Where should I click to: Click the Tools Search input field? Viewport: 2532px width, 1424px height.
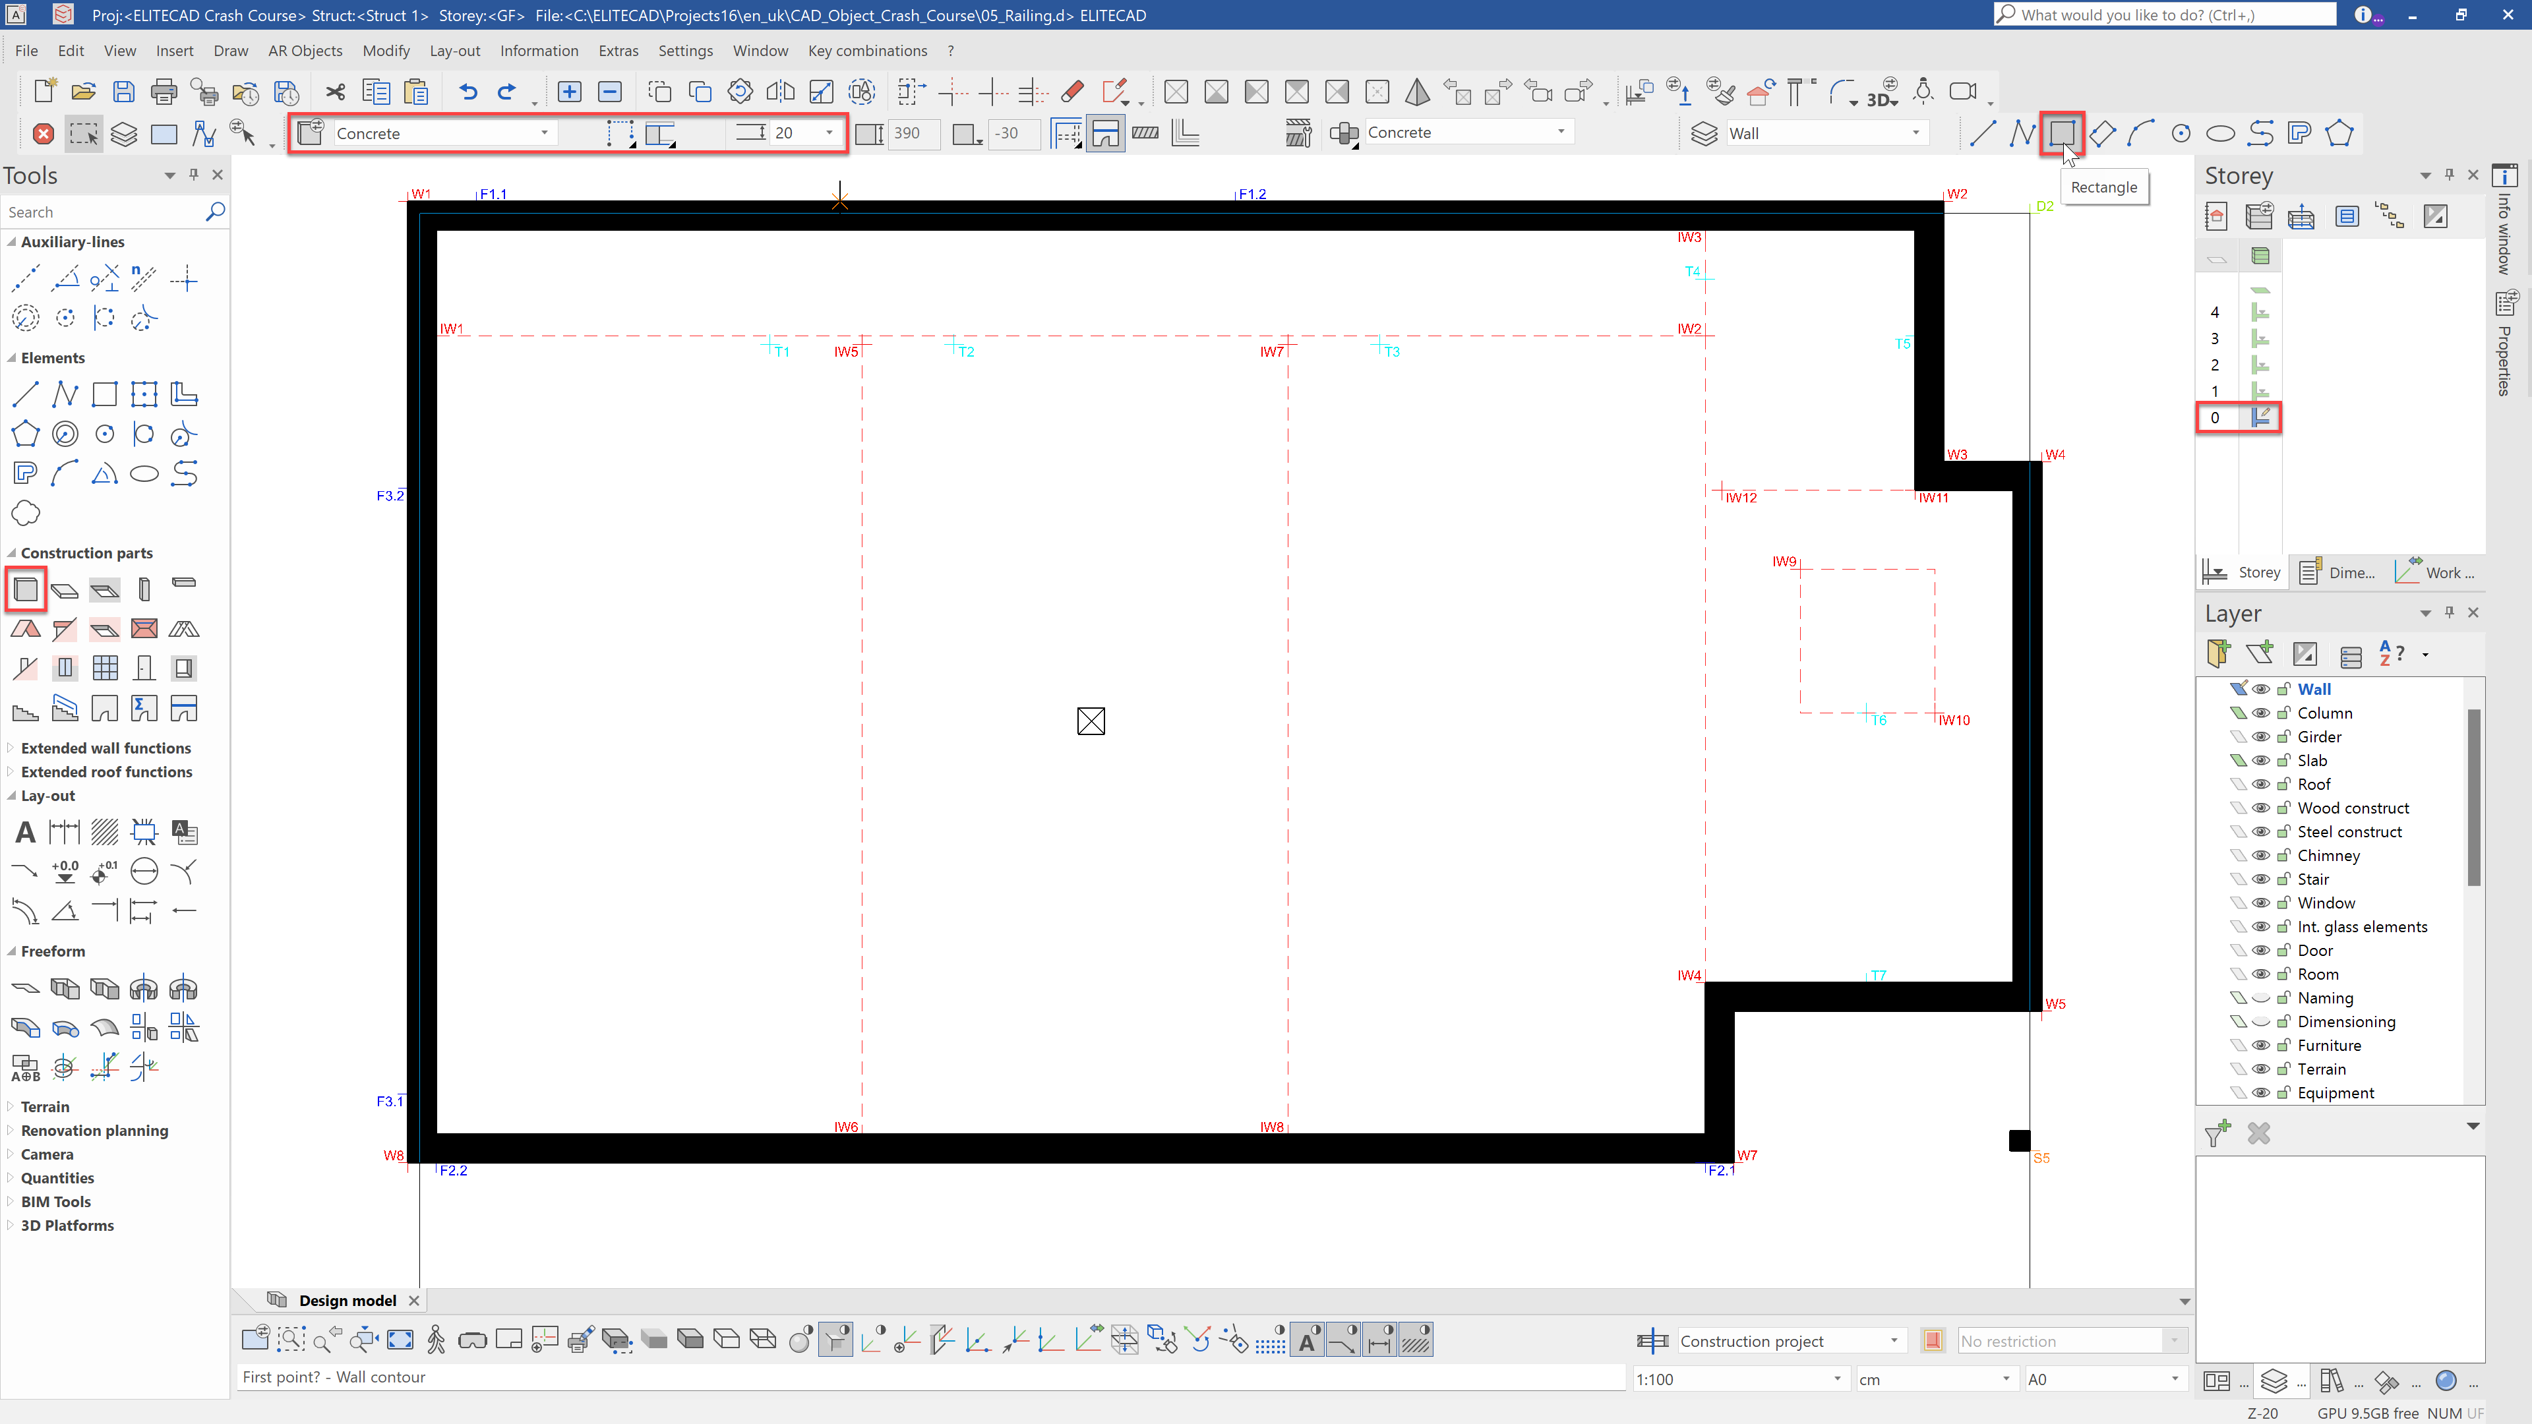pos(102,211)
